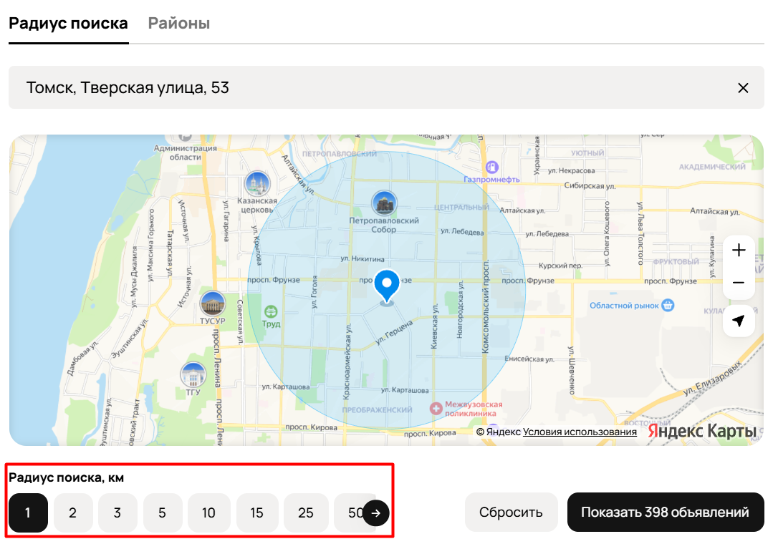Open the Радиус поиска tab
773x544 pixels.
68,24
